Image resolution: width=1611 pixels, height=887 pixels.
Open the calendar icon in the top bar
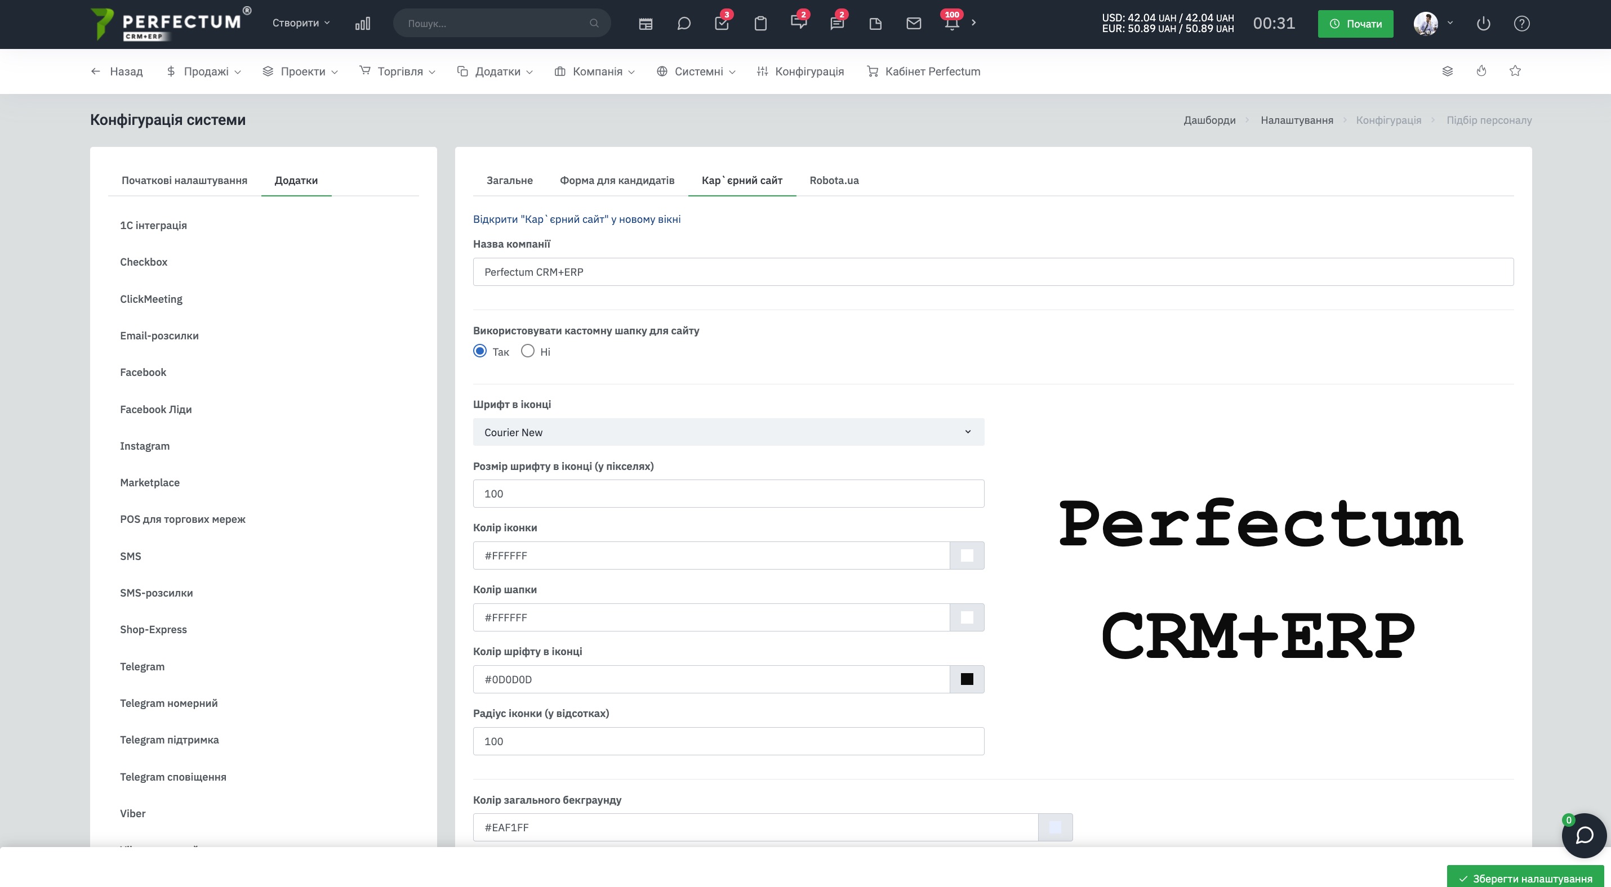click(646, 24)
